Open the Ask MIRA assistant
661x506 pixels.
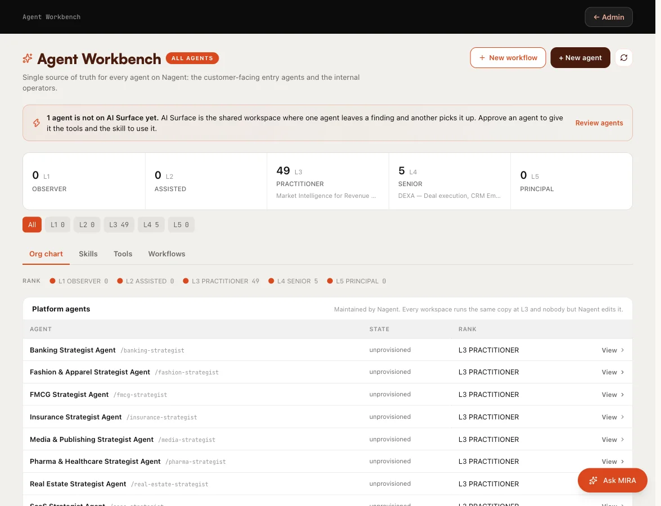613,480
